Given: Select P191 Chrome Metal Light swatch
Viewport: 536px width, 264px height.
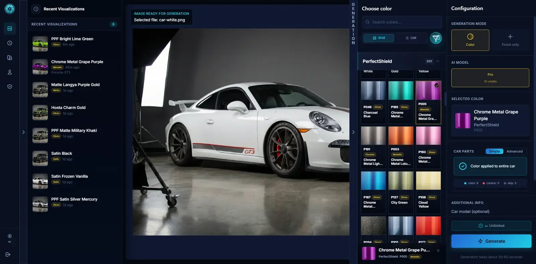Looking at the screenshot, I should 373,147.
